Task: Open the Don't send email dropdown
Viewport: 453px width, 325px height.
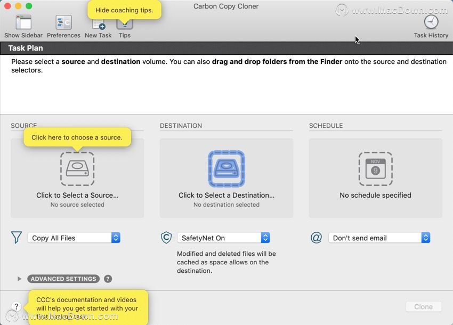Action: [379, 238]
